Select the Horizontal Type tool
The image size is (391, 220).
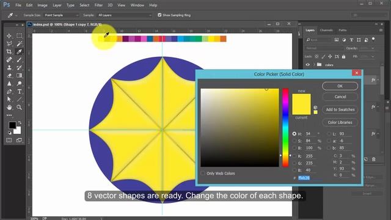pos(19,92)
